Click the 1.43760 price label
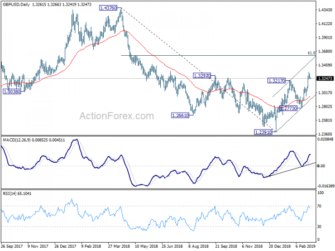Image resolution: width=335 pixels, height=251 pixels. pos(108,8)
